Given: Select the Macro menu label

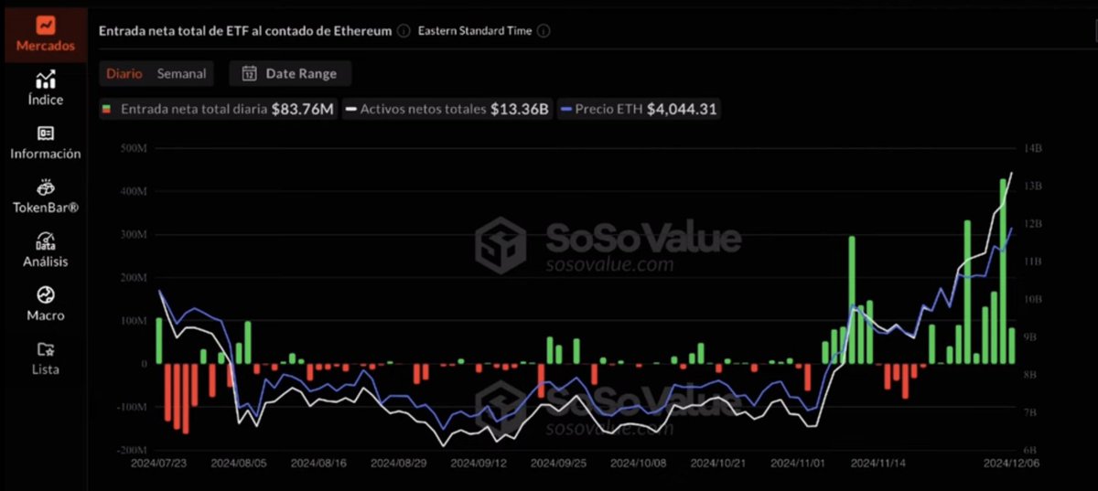Looking at the screenshot, I should [x=46, y=315].
